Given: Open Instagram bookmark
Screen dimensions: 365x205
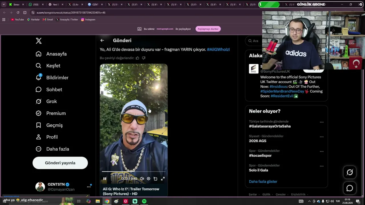Looking at the screenshot, I should [88, 20].
